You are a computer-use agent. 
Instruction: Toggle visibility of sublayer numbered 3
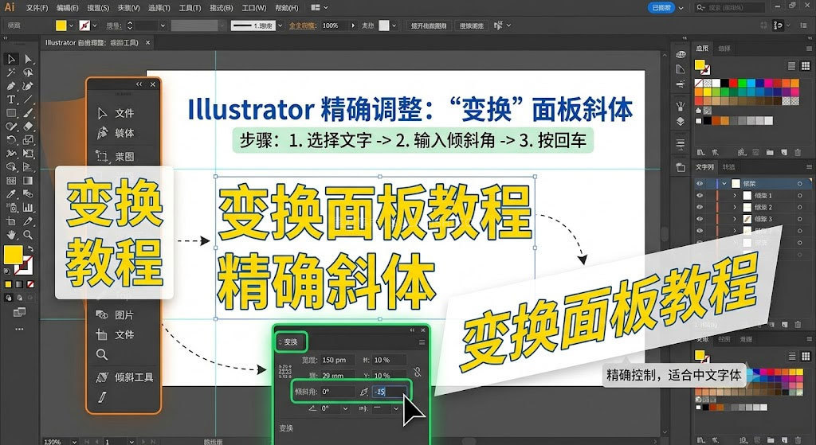700,219
